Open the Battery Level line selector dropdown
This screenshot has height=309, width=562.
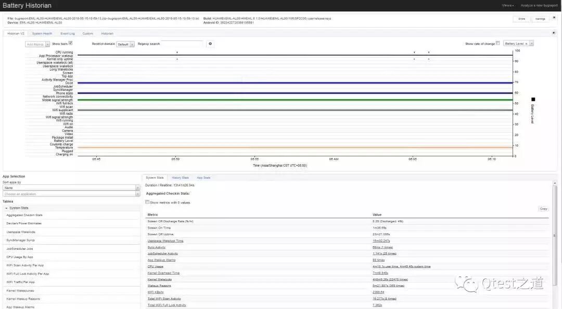click(x=518, y=43)
